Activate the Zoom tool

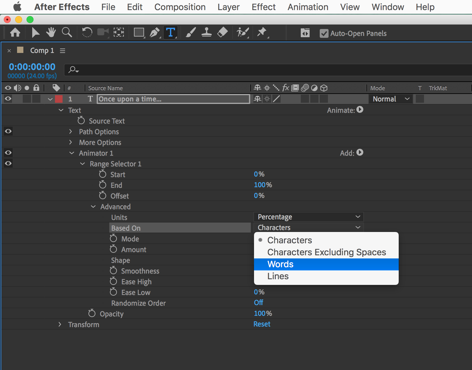[x=67, y=32]
